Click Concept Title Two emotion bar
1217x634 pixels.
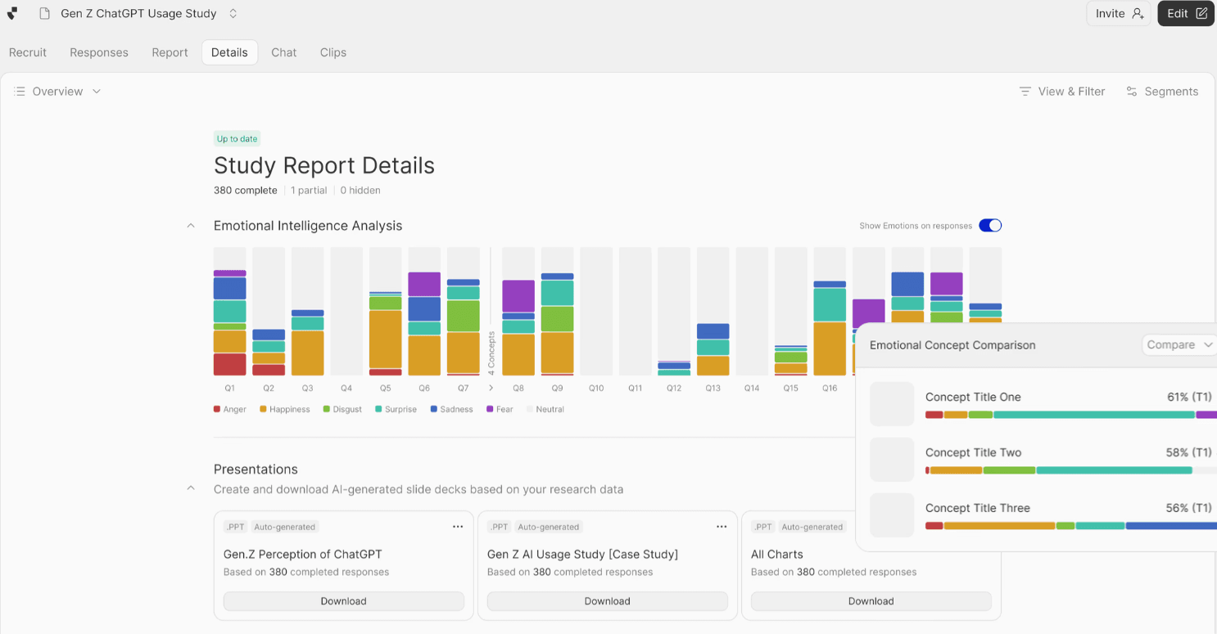[x=1071, y=470]
